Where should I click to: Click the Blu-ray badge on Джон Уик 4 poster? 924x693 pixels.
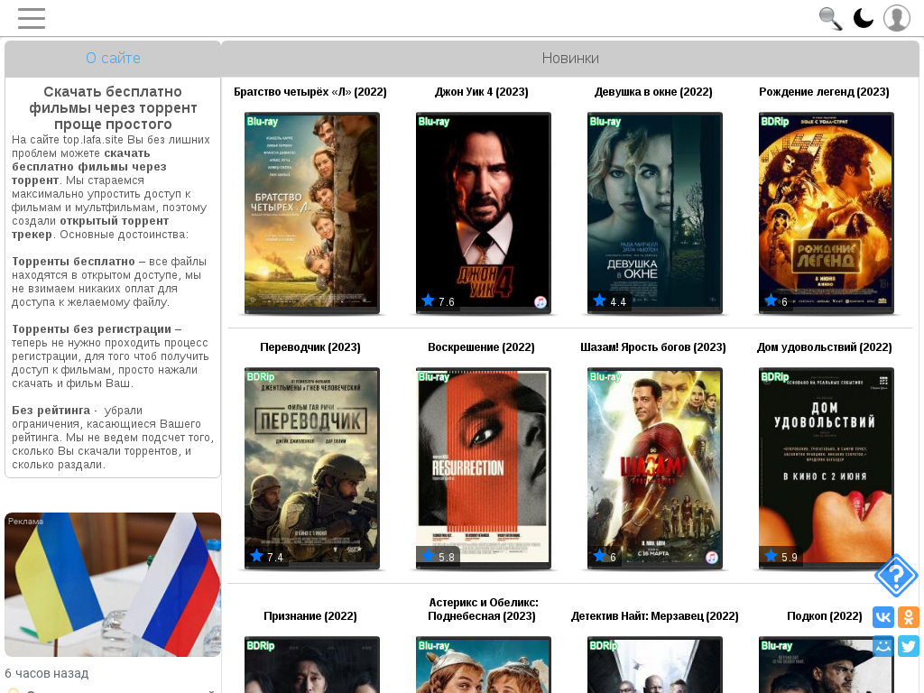[x=434, y=122]
